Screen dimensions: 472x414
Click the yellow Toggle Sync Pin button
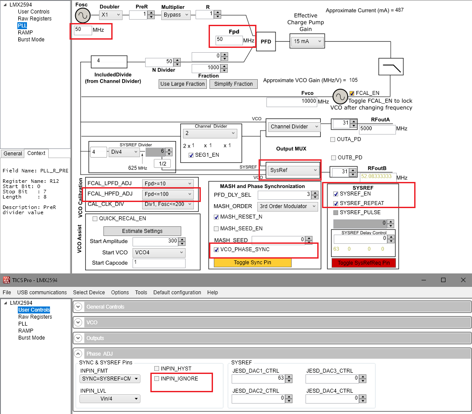pos(253,263)
